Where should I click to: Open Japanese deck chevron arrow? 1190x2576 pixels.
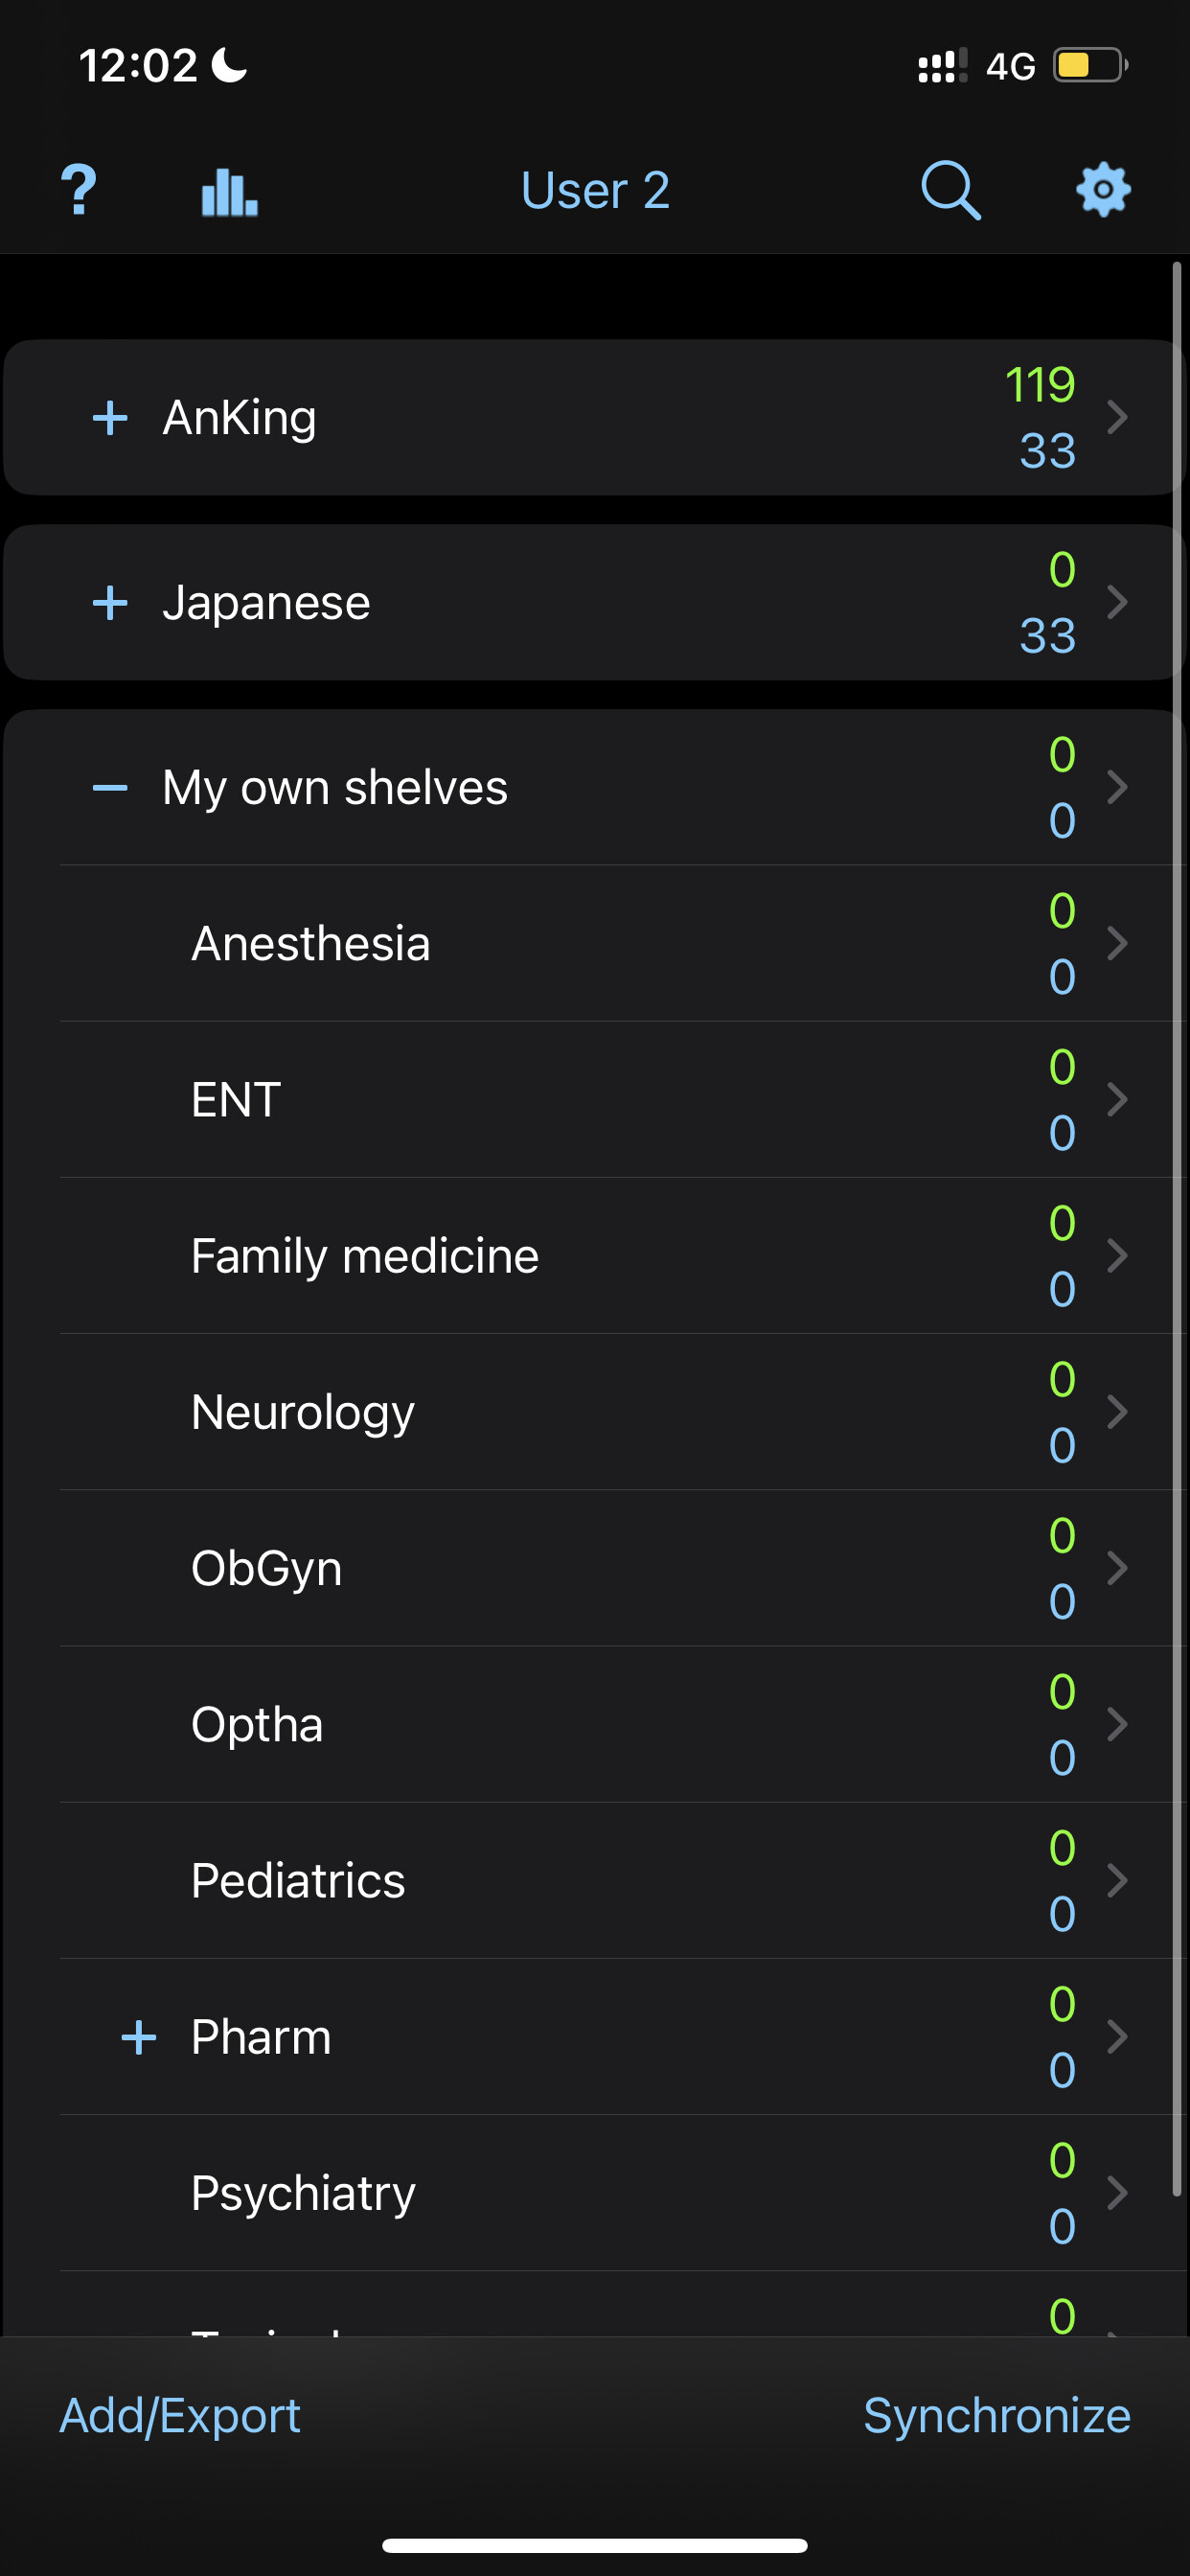(x=1118, y=602)
